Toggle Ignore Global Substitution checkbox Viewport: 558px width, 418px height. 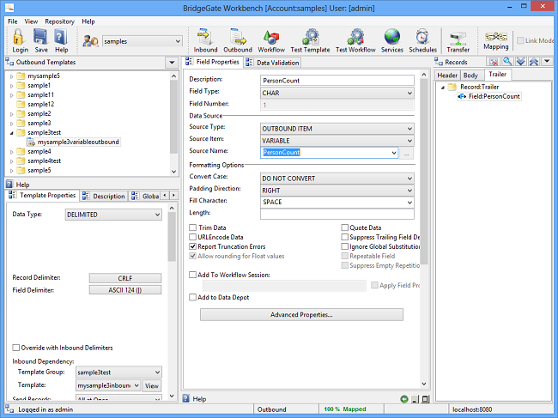click(344, 246)
